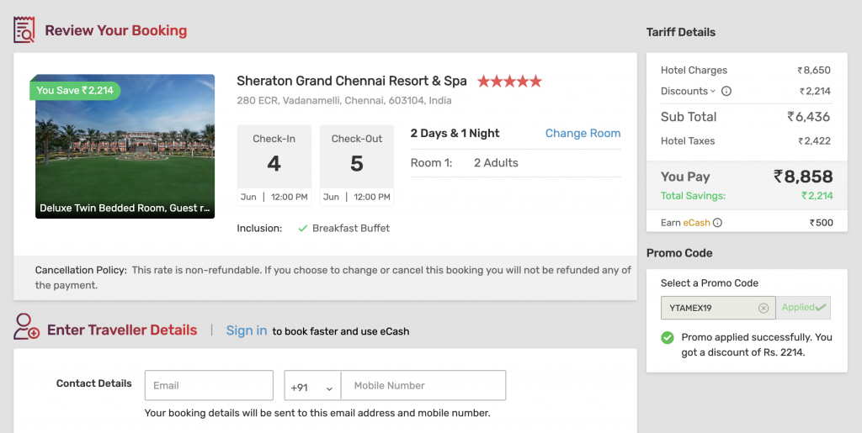Click the Select a Promo Code label
Viewport: 862px width, 433px height.
tap(709, 283)
